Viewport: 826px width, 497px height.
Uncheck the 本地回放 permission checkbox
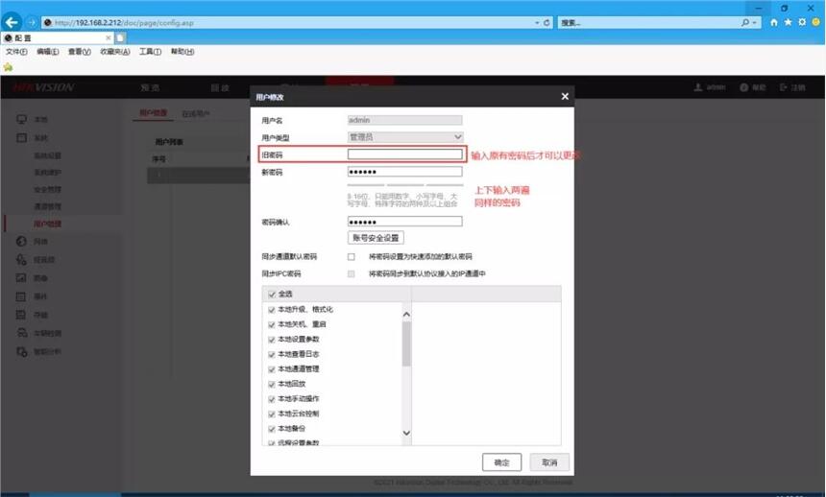(272, 384)
